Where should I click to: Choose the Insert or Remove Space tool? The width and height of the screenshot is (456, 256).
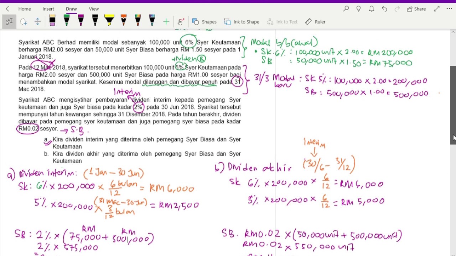click(x=37, y=22)
